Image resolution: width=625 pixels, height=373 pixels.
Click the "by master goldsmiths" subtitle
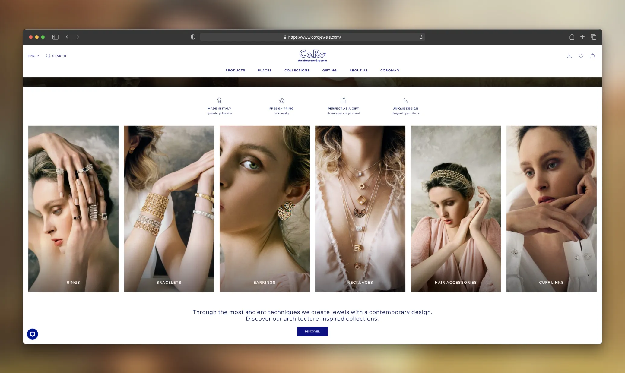click(x=220, y=113)
